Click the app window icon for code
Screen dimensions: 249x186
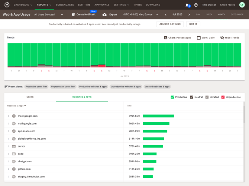14,154
